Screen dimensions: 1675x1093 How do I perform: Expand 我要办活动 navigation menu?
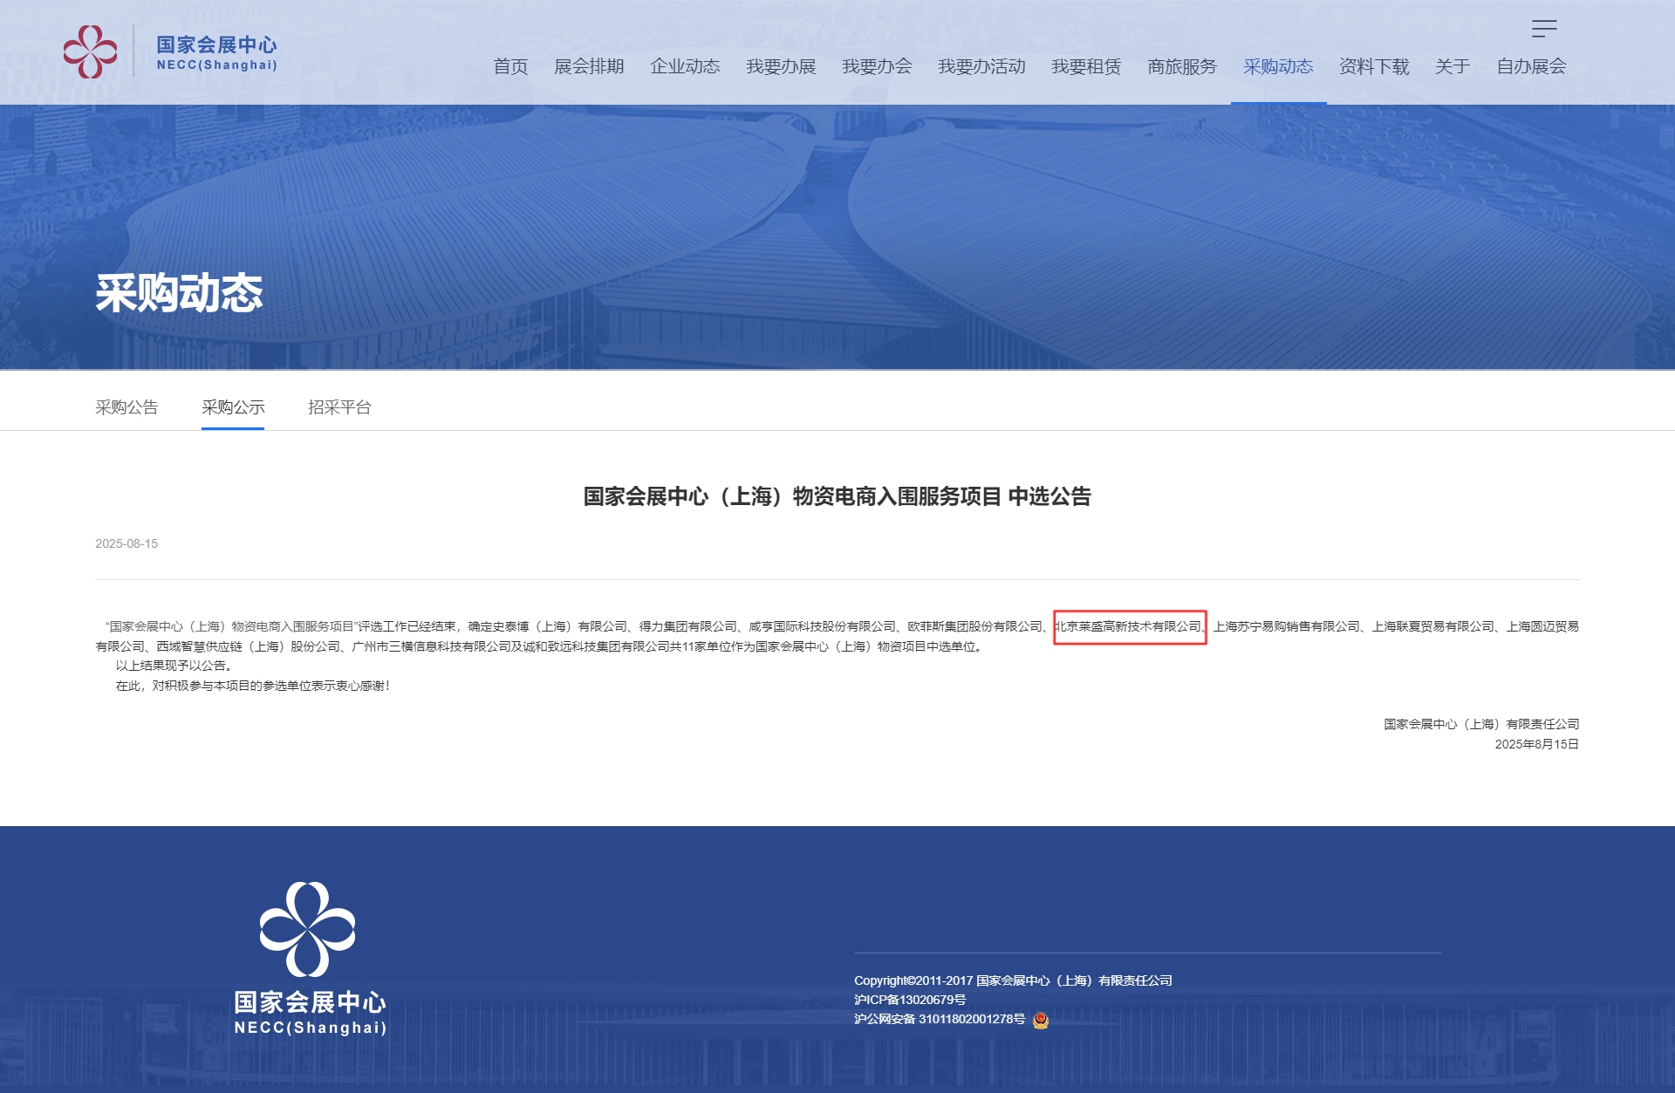(981, 67)
